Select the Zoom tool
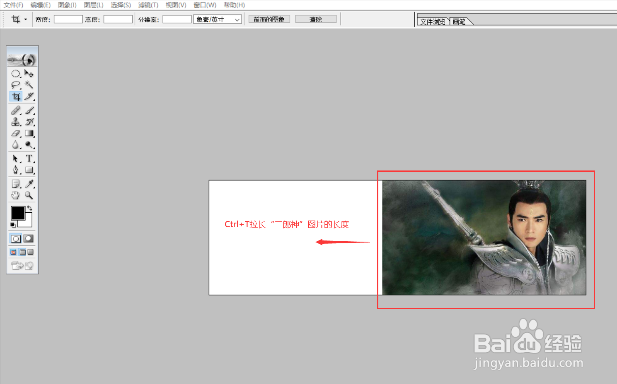This screenshot has height=384, width=617. click(x=29, y=195)
